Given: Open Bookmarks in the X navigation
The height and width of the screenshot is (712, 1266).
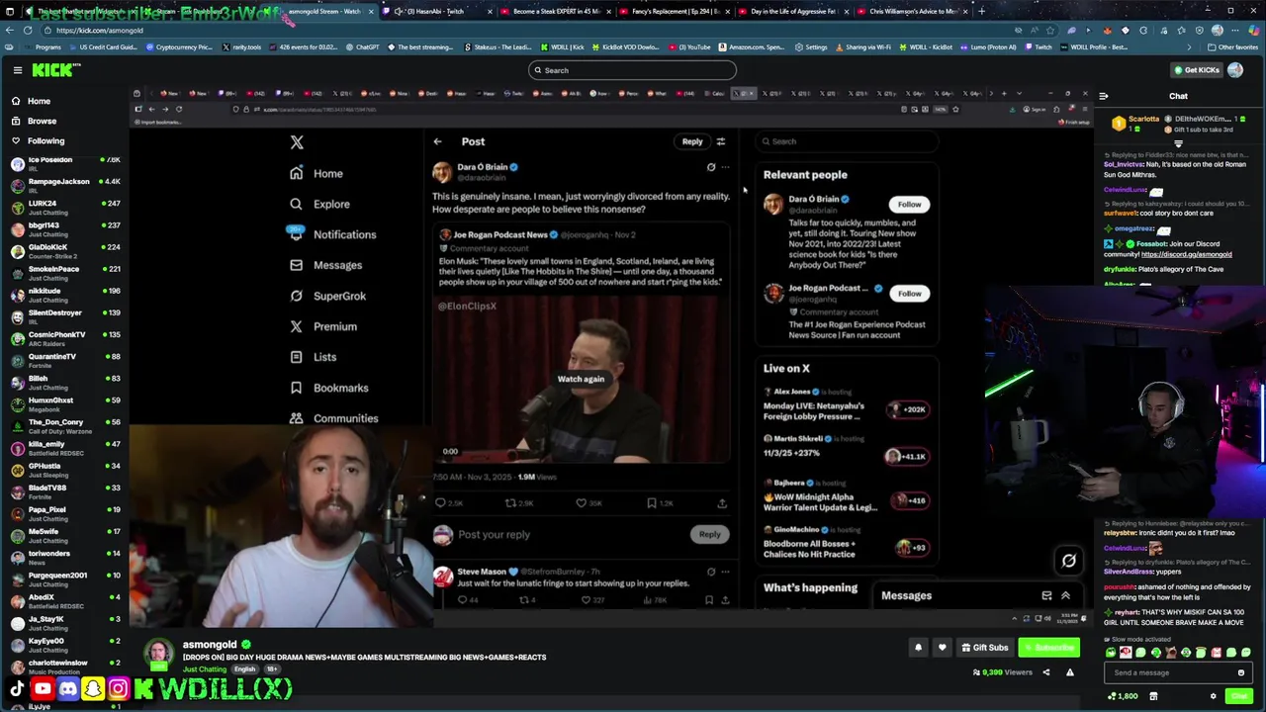Looking at the screenshot, I should [x=328, y=388].
